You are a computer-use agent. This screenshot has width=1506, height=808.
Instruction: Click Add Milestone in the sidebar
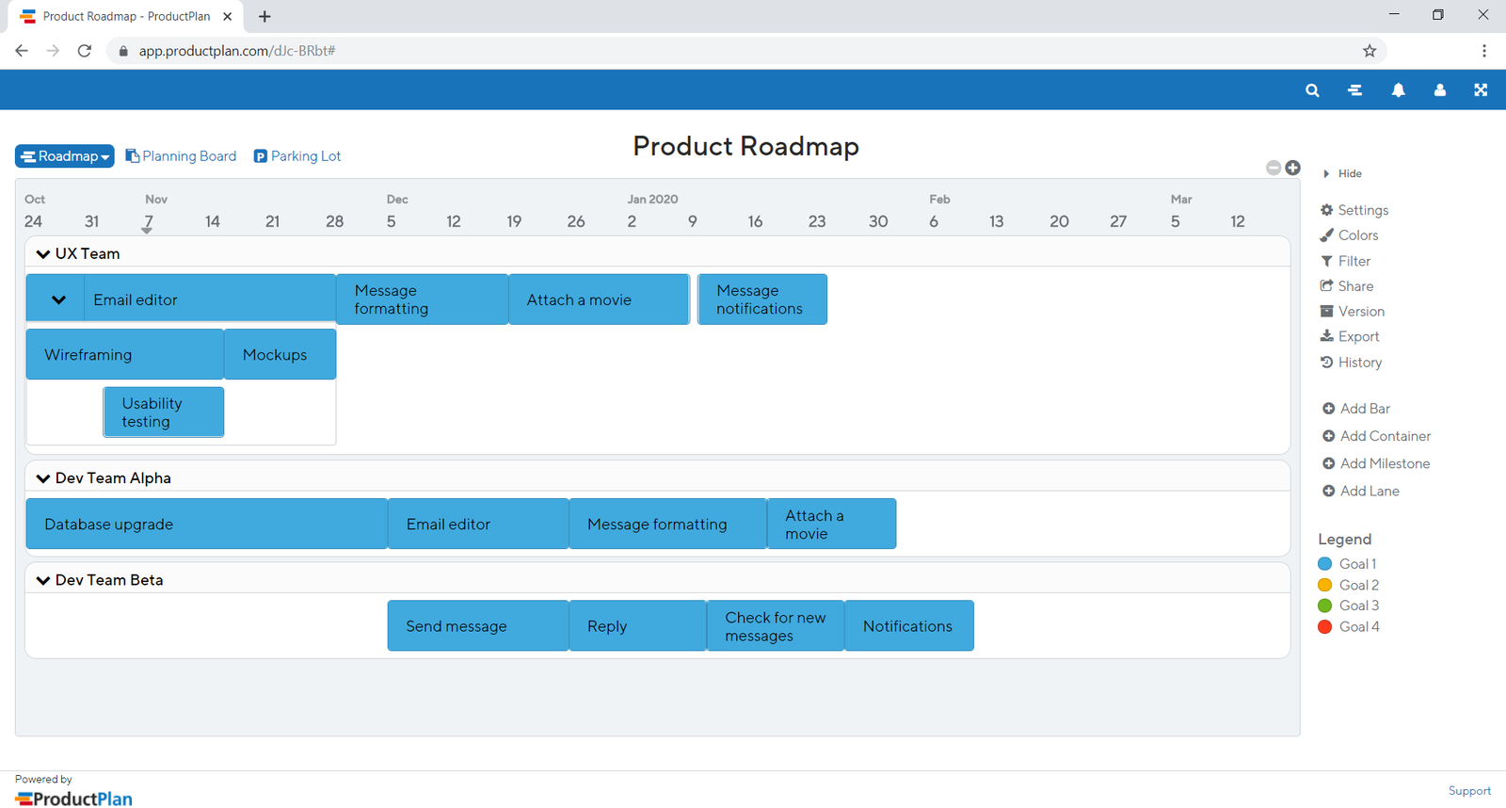1384,463
